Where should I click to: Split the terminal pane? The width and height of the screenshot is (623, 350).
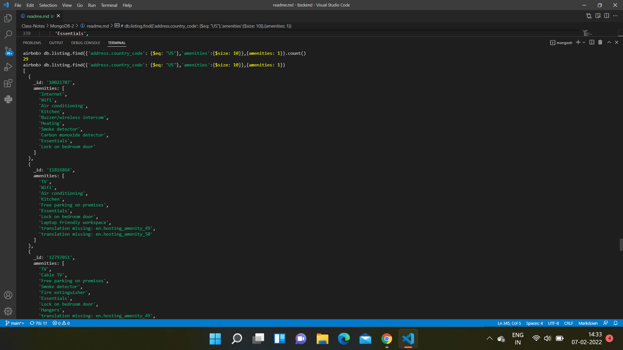tap(592, 42)
